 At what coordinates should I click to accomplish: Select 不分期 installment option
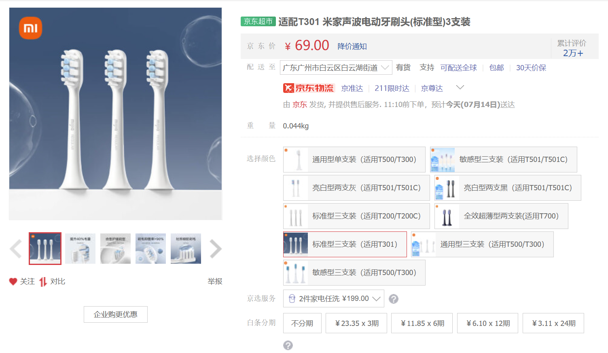click(x=302, y=323)
